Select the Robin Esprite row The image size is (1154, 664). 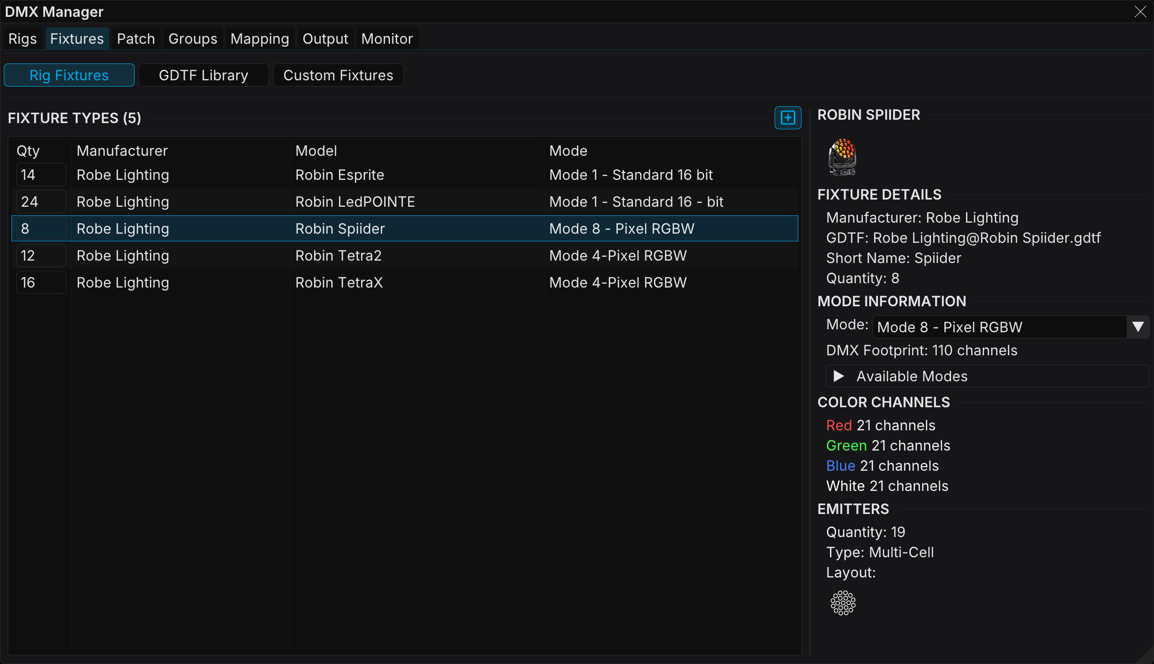tap(405, 175)
